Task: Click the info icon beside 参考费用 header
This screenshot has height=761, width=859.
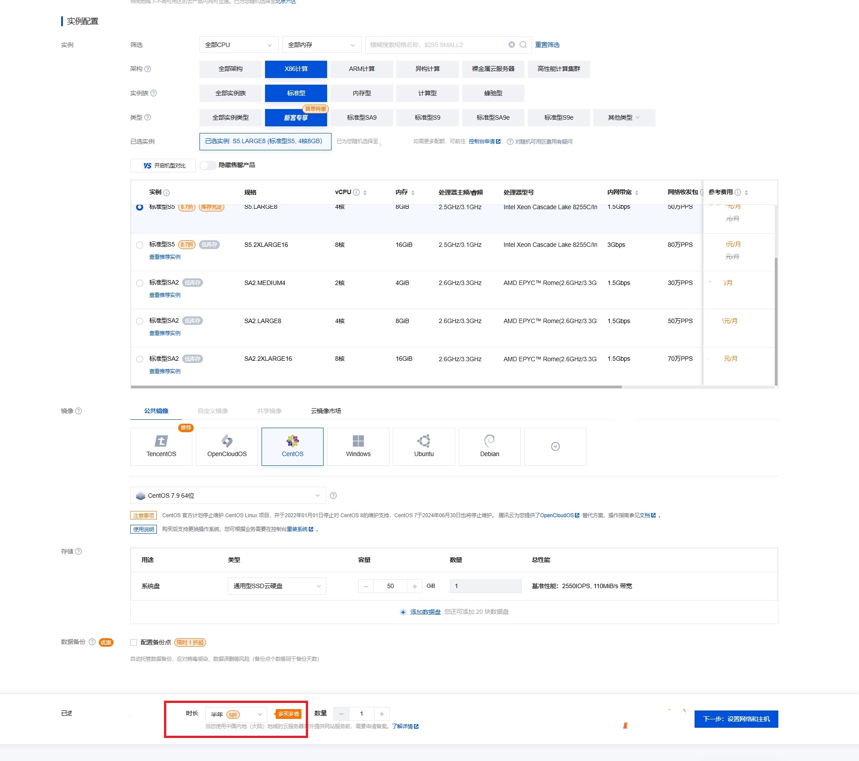Action: pos(738,192)
